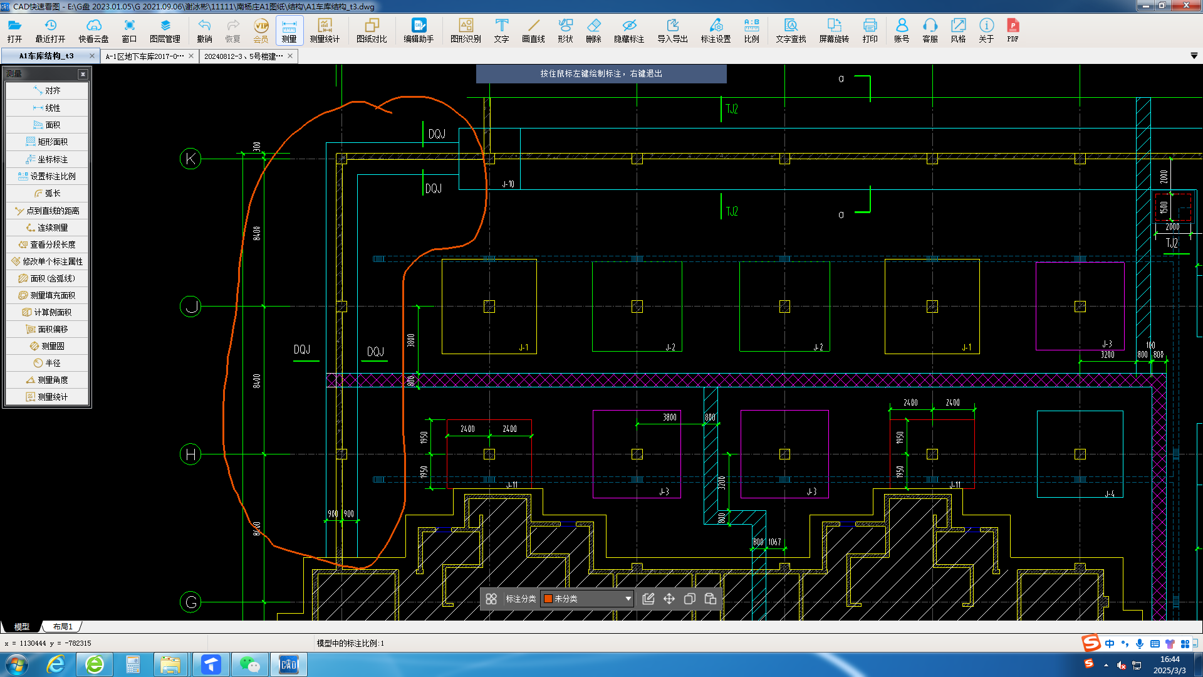Change the 风格 style icon
Viewport: 1203px width, 677px height.
958,30
